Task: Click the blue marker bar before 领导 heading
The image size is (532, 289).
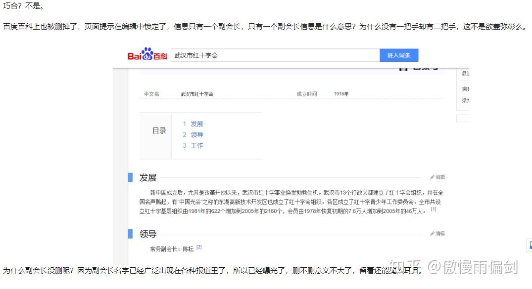Action: 130,234
